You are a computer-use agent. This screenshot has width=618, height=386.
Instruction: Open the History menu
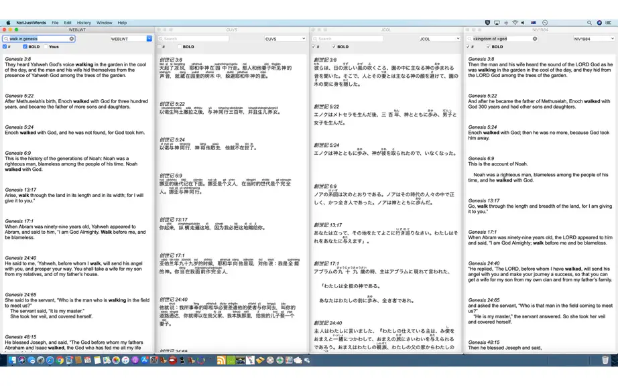(x=84, y=23)
